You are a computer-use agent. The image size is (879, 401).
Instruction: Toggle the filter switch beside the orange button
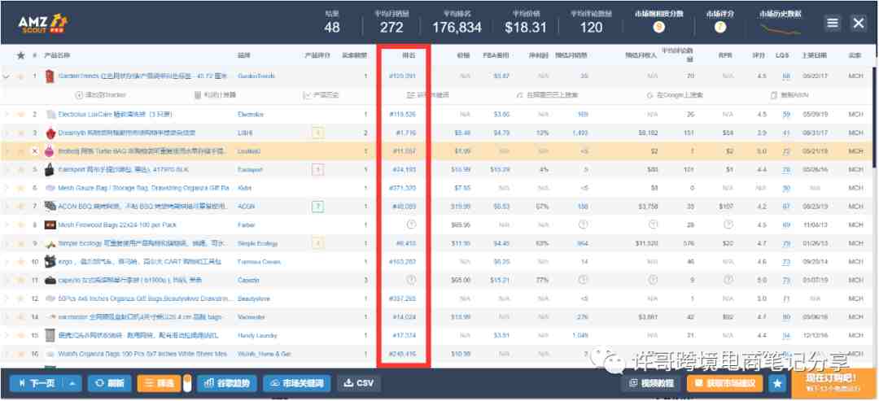pos(187,384)
